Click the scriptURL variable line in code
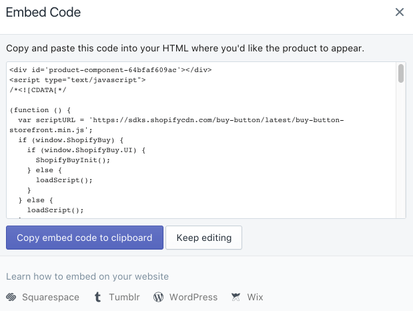Image resolution: width=413 pixels, height=311 pixels. [176, 125]
